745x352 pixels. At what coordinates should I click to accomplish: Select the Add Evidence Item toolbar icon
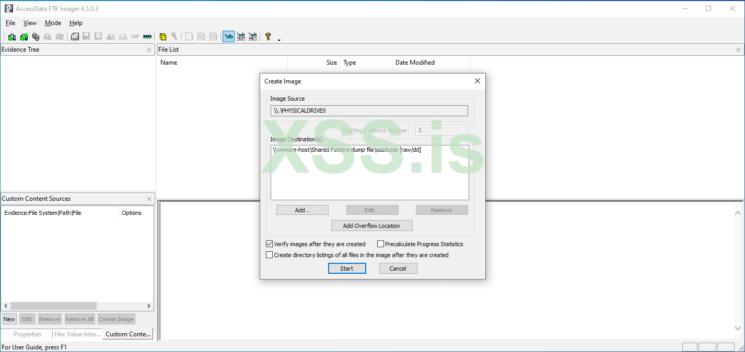tap(11, 36)
